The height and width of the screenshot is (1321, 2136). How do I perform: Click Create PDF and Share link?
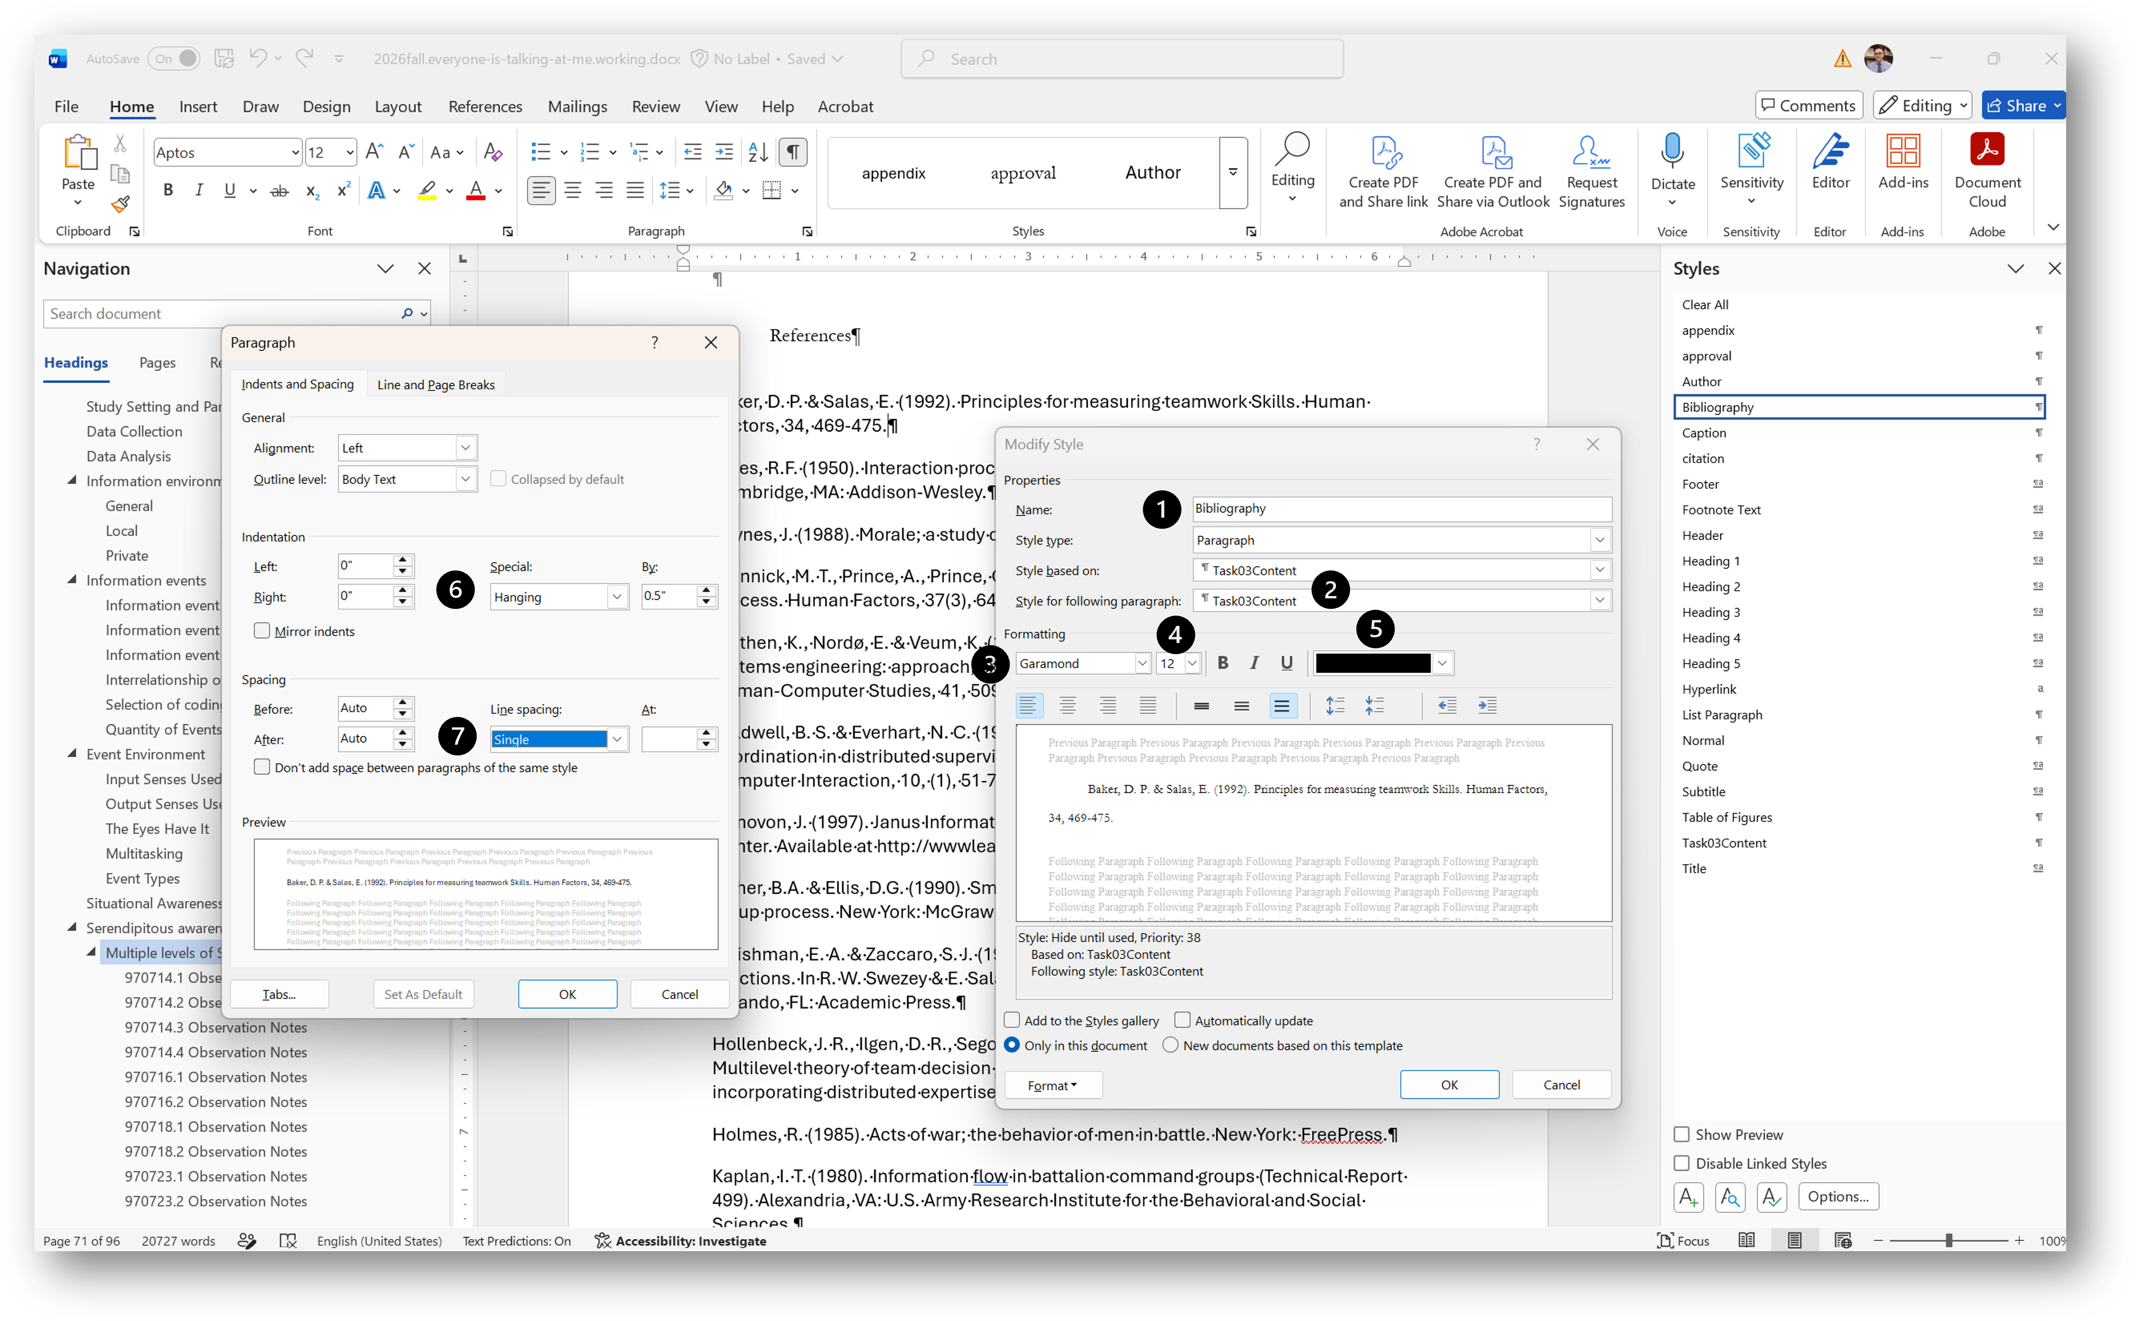[1383, 172]
